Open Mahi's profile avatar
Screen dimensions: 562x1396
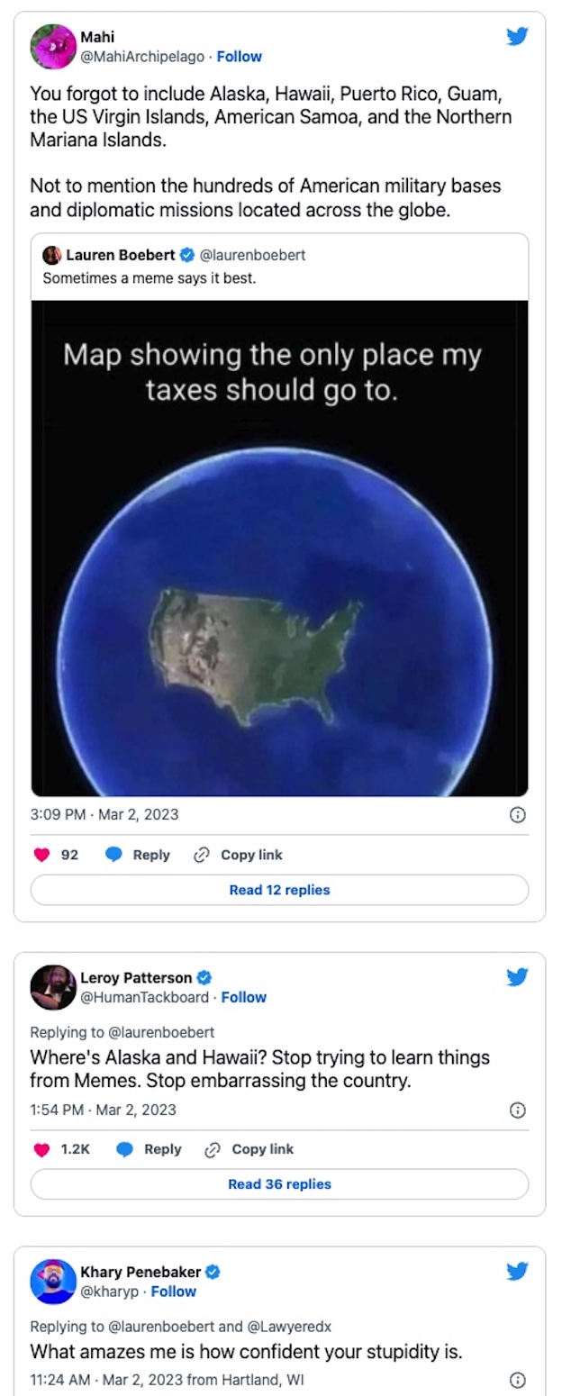tap(52, 47)
